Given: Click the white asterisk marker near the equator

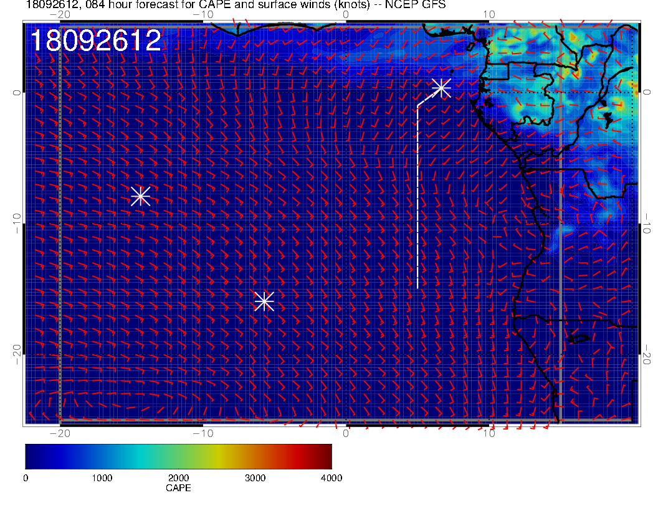Looking at the screenshot, I should coord(441,87).
